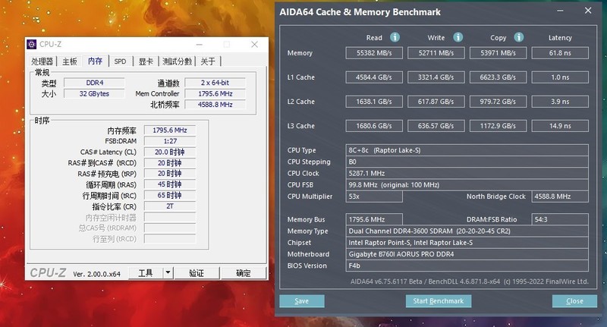The height and width of the screenshot is (327, 607).
Task: Switch to the 主板 tab in CPU-Z
Action: [70, 61]
